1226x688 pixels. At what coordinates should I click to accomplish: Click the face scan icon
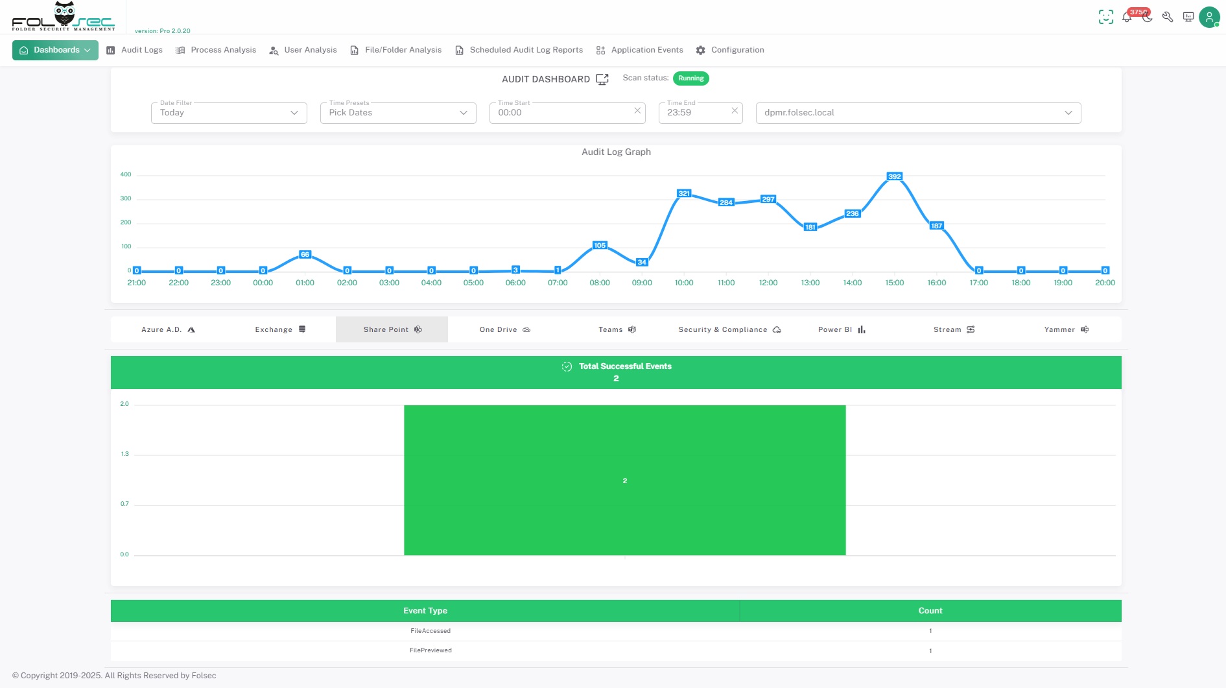[x=1105, y=18]
